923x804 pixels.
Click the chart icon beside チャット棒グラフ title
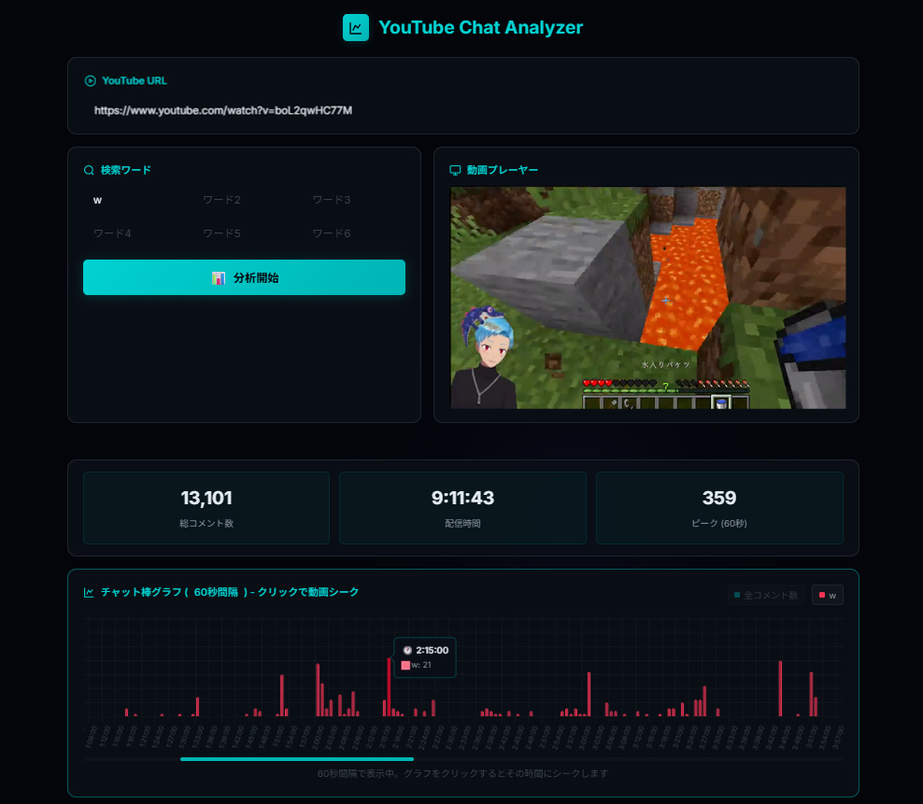click(x=90, y=592)
